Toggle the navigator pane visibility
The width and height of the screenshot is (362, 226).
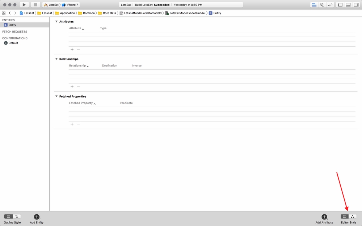tap(340, 5)
